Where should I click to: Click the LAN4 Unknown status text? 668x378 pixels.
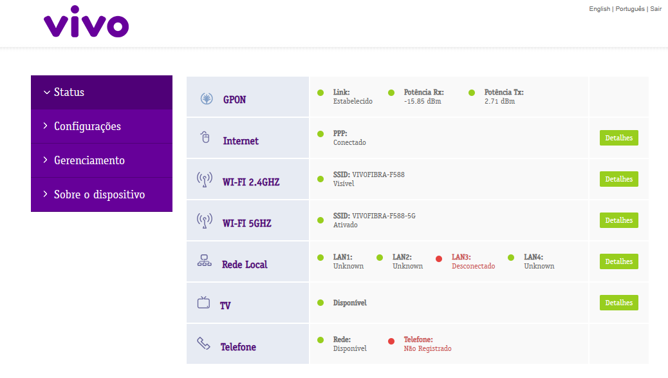539,267
